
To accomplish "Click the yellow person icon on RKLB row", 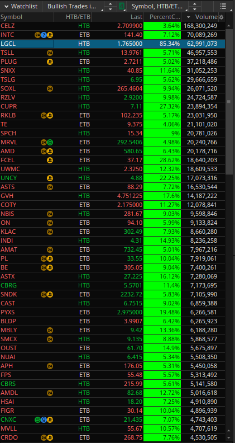I will 50,115.
